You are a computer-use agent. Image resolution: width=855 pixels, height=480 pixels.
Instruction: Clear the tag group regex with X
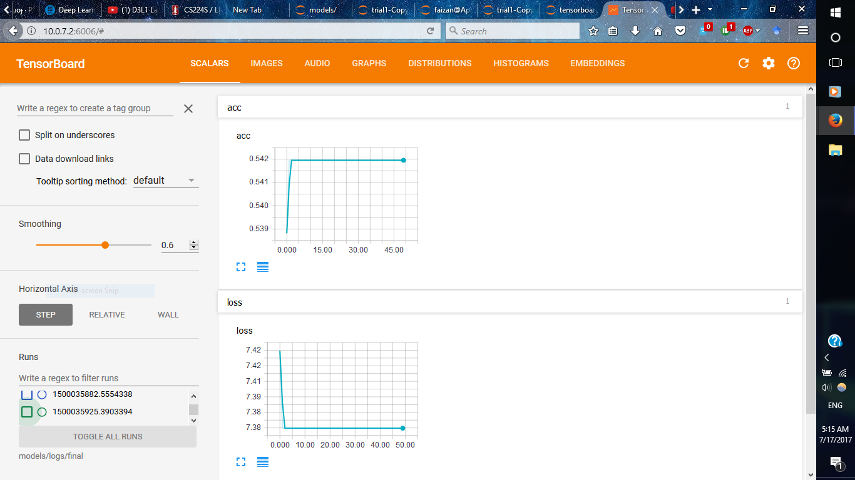point(188,109)
